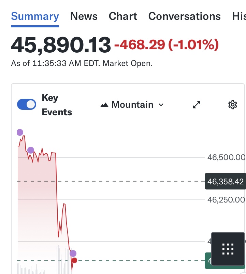Click the 45,890.13 index price
This screenshot has width=246, height=274.
61,45
